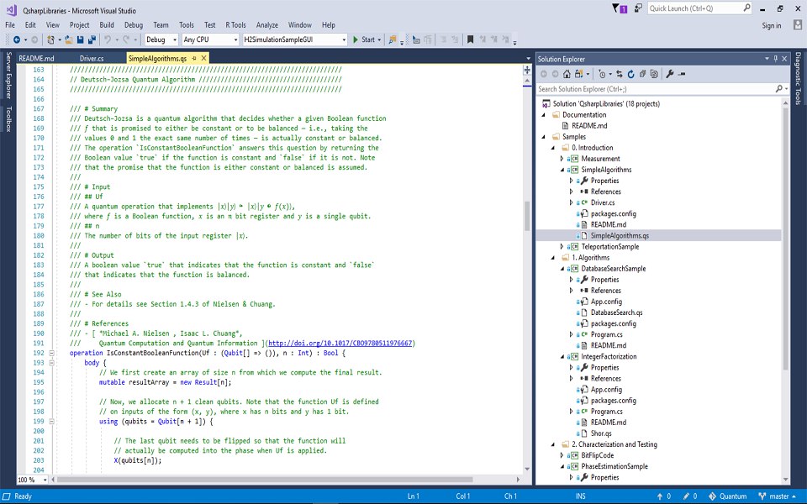The height and width of the screenshot is (504, 807).
Task: Collapse the SimpleAlgorithms project node
Action: [x=562, y=170]
